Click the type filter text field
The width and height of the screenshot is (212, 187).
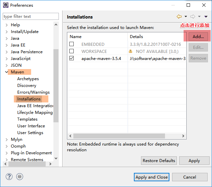(31, 17)
